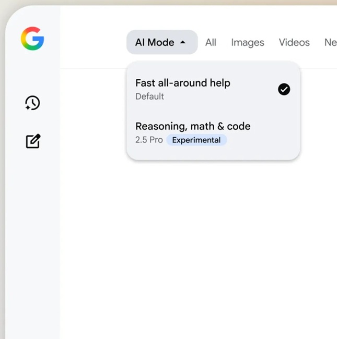Viewport: 337px width, 339px height.
Task: Click the Fast all-around help title text
Action: click(x=182, y=83)
